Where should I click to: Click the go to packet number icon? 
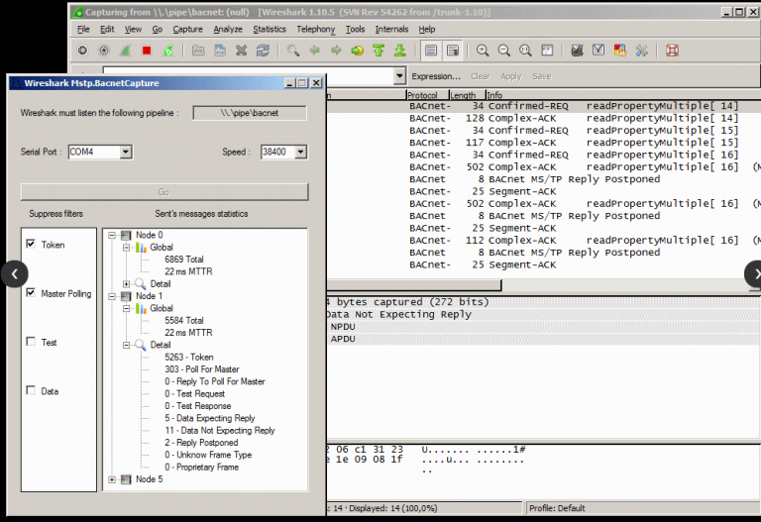click(x=357, y=51)
